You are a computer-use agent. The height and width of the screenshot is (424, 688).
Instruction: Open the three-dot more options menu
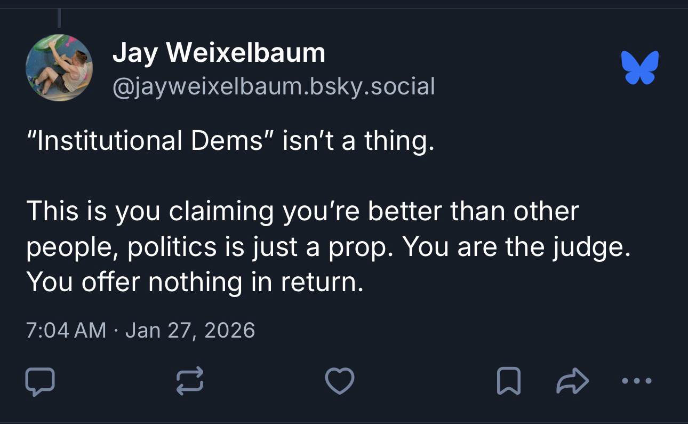point(637,381)
